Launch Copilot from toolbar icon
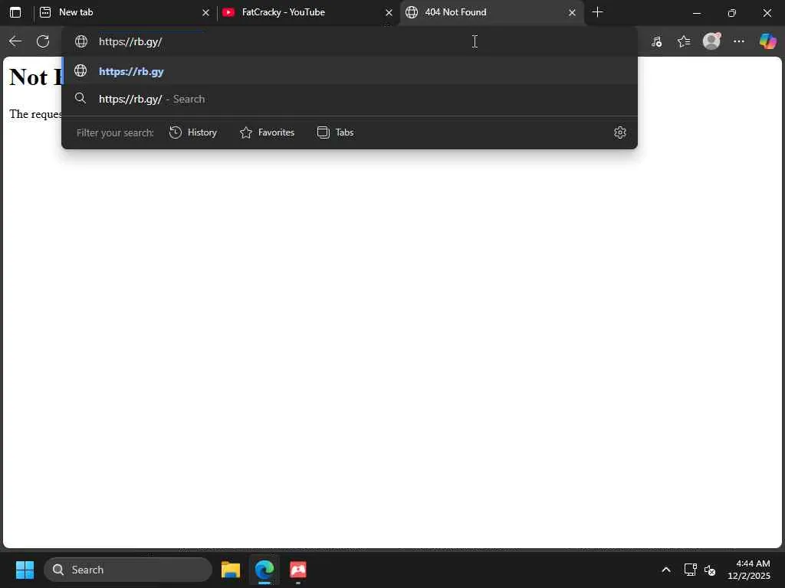 point(767,41)
